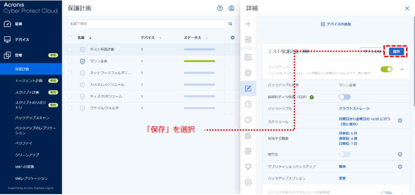Open the help question mark icon
The width and height of the screenshot is (415, 195).
tap(220, 9)
